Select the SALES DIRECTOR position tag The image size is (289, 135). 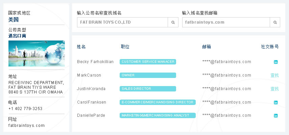(x=148, y=89)
